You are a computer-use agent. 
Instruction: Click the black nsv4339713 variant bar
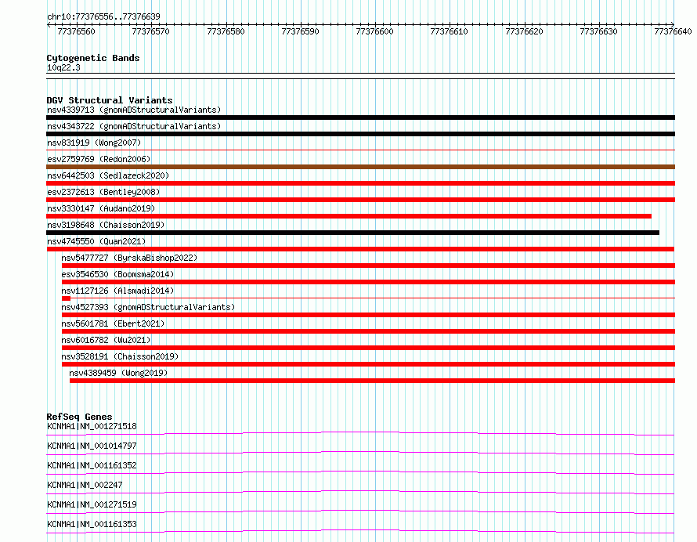click(x=360, y=117)
